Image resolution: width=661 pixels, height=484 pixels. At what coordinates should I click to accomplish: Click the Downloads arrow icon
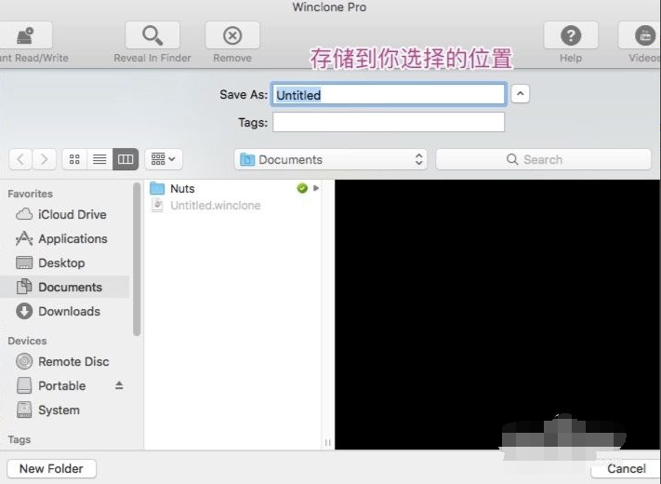click(x=24, y=312)
